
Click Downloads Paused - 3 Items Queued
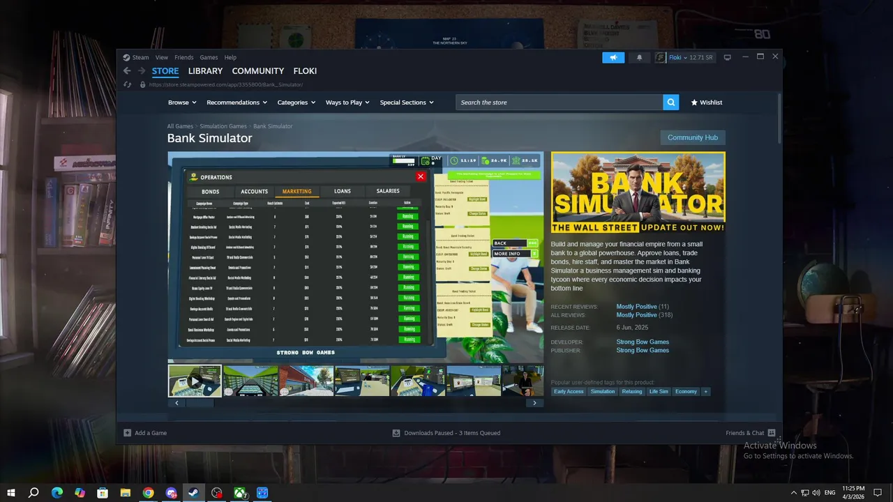[452, 433]
